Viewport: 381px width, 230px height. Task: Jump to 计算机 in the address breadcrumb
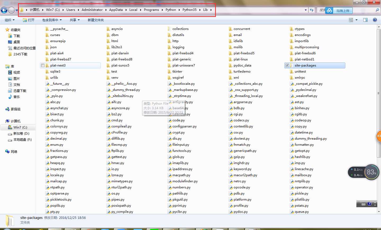pos(35,10)
